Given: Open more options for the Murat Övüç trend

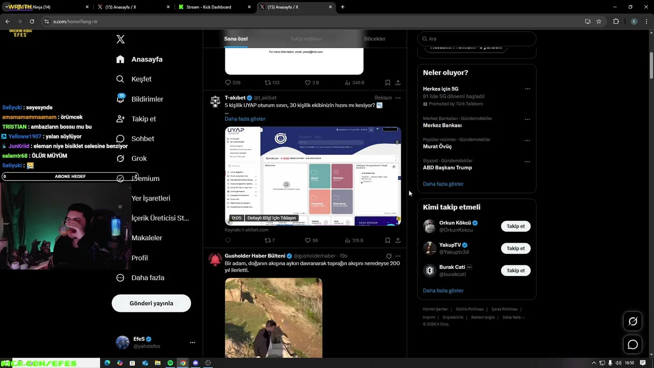Looking at the screenshot, I should pos(527,140).
